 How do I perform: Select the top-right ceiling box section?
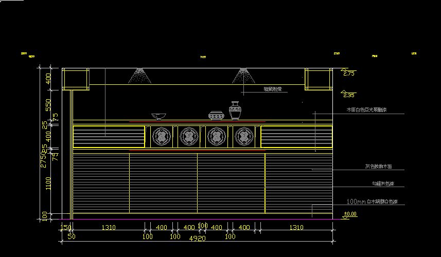point(317,79)
